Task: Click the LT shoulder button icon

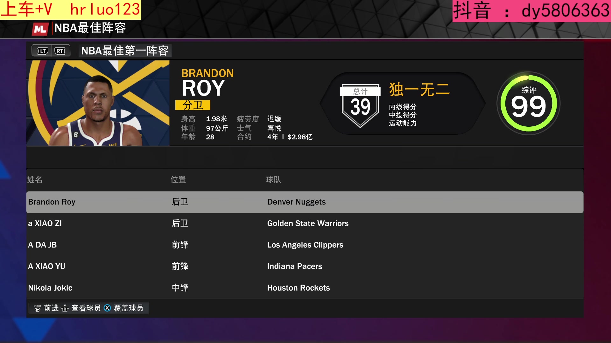Action: 43,51
